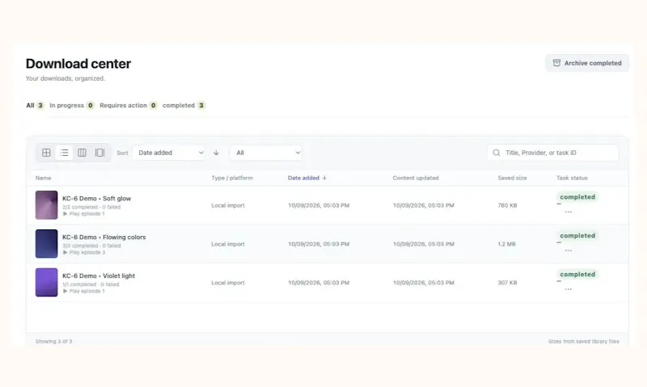Click Archive completed button
This screenshot has height=387, width=647.
(x=587, y=63)
